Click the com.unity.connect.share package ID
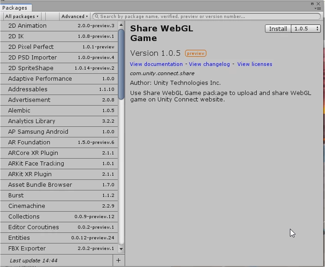Viewport: 325px width, 267px height. pyautogui.click(x=162, y=73)
